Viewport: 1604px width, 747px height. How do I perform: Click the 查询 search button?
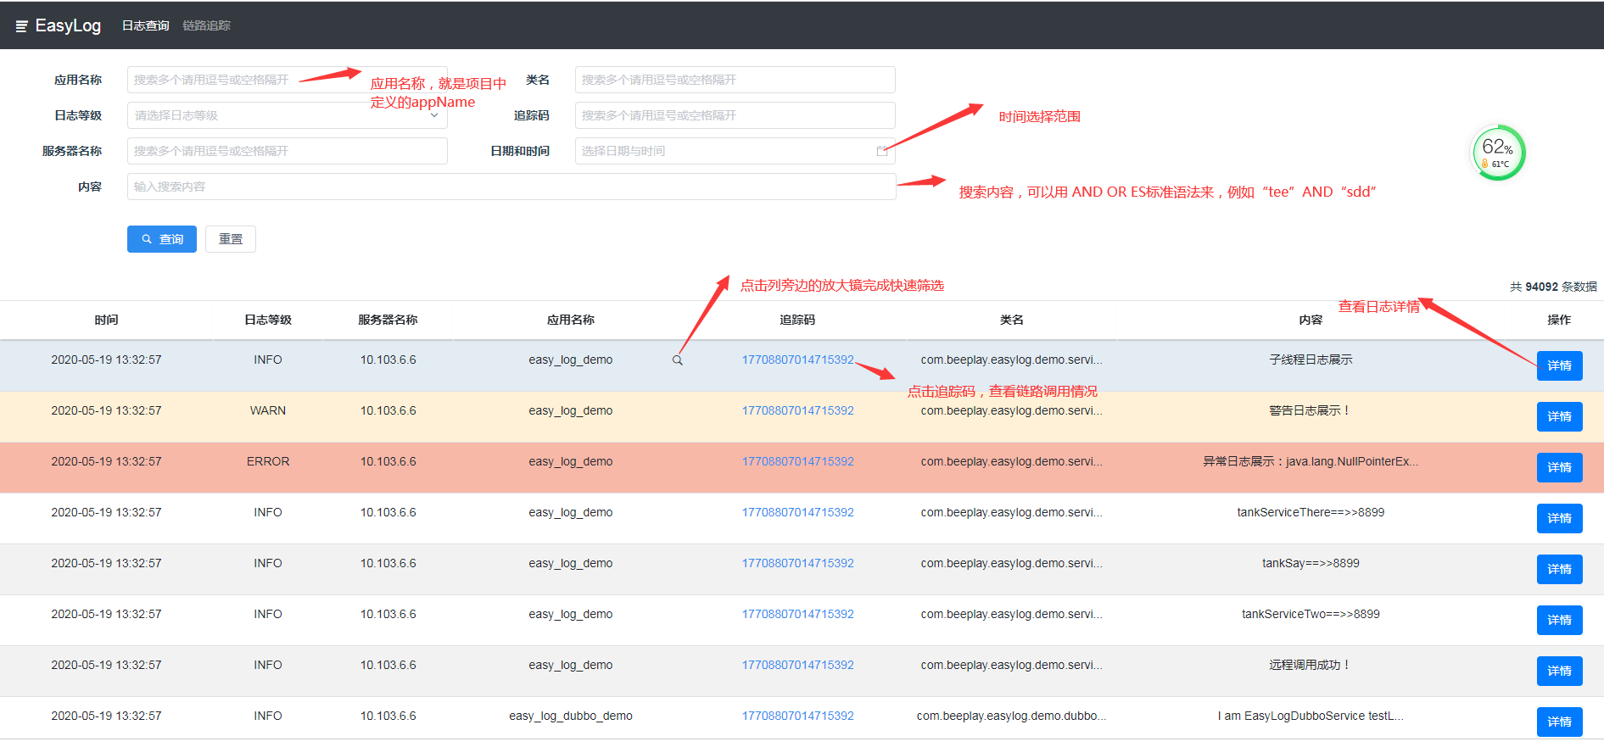click(x=162, y=239)
